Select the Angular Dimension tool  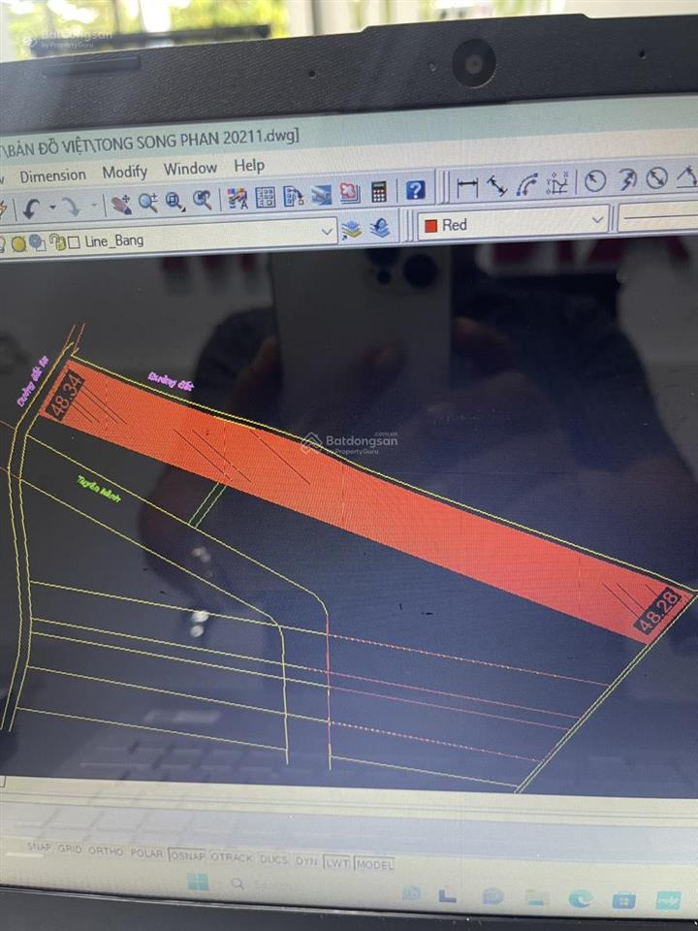[x=687, y=177]
